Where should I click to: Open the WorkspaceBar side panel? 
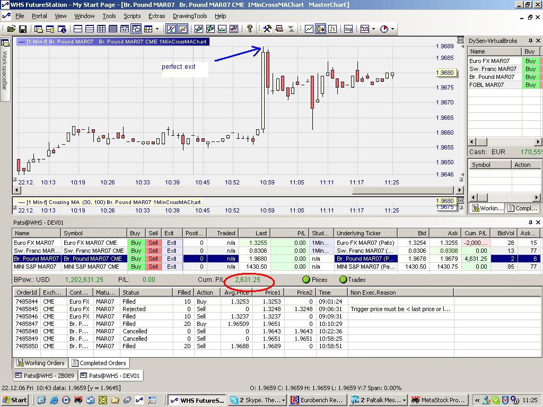pos(5,69)
